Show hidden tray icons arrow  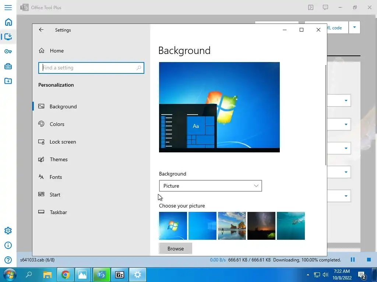click(308, 275)
